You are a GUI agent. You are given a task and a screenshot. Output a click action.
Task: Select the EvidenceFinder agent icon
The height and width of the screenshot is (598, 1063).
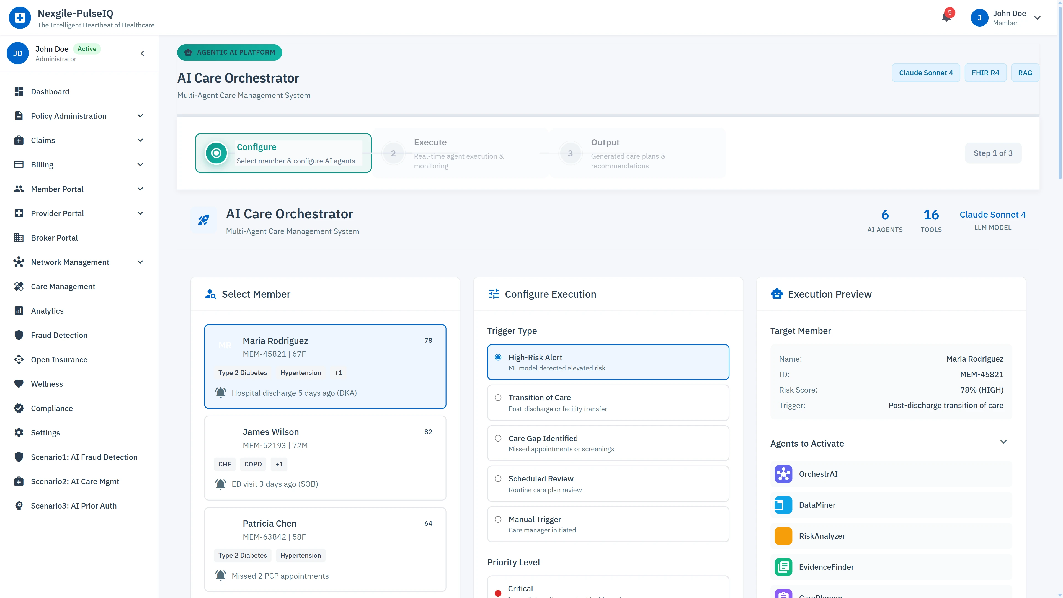(783, 567)
